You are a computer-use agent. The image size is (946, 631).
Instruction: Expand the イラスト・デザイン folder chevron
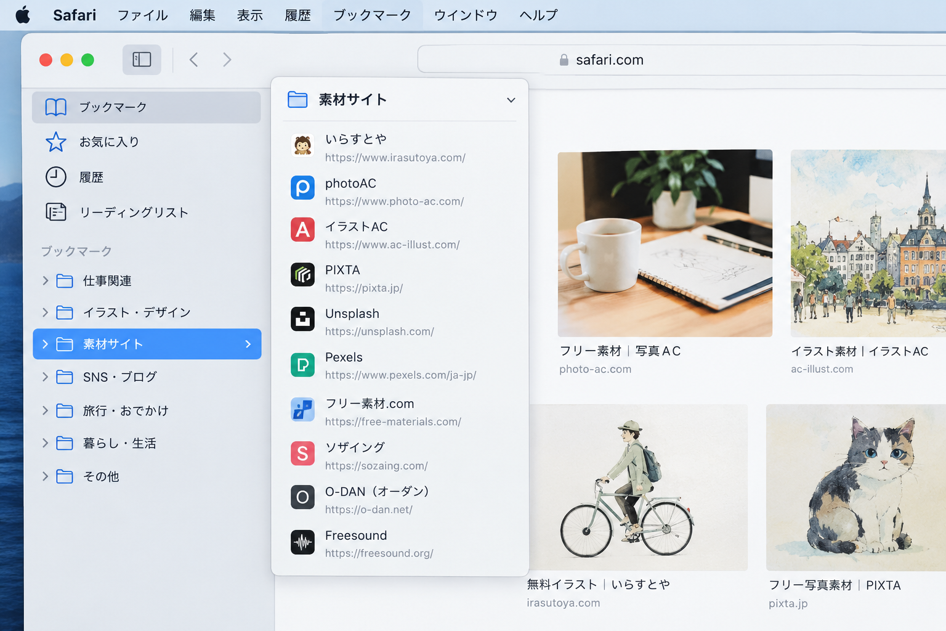pos(45,312)
